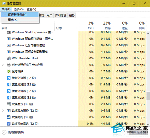Expand the 软媒魔方服务 (32 位) process group
Image resolution: width=150 pixels, height=138 pixels.
coord(3,111)
